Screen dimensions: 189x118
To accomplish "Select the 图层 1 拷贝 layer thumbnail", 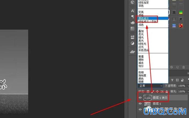I will [147, 98].
